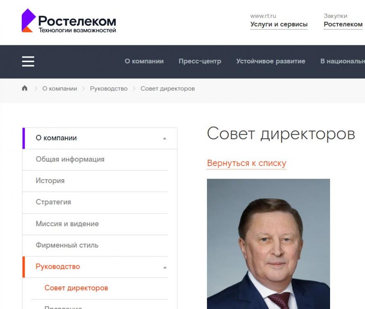Viewport: 365px width, 309px height.
Task: Click the Rostelecom logo
Action: (x=69, y=21)
